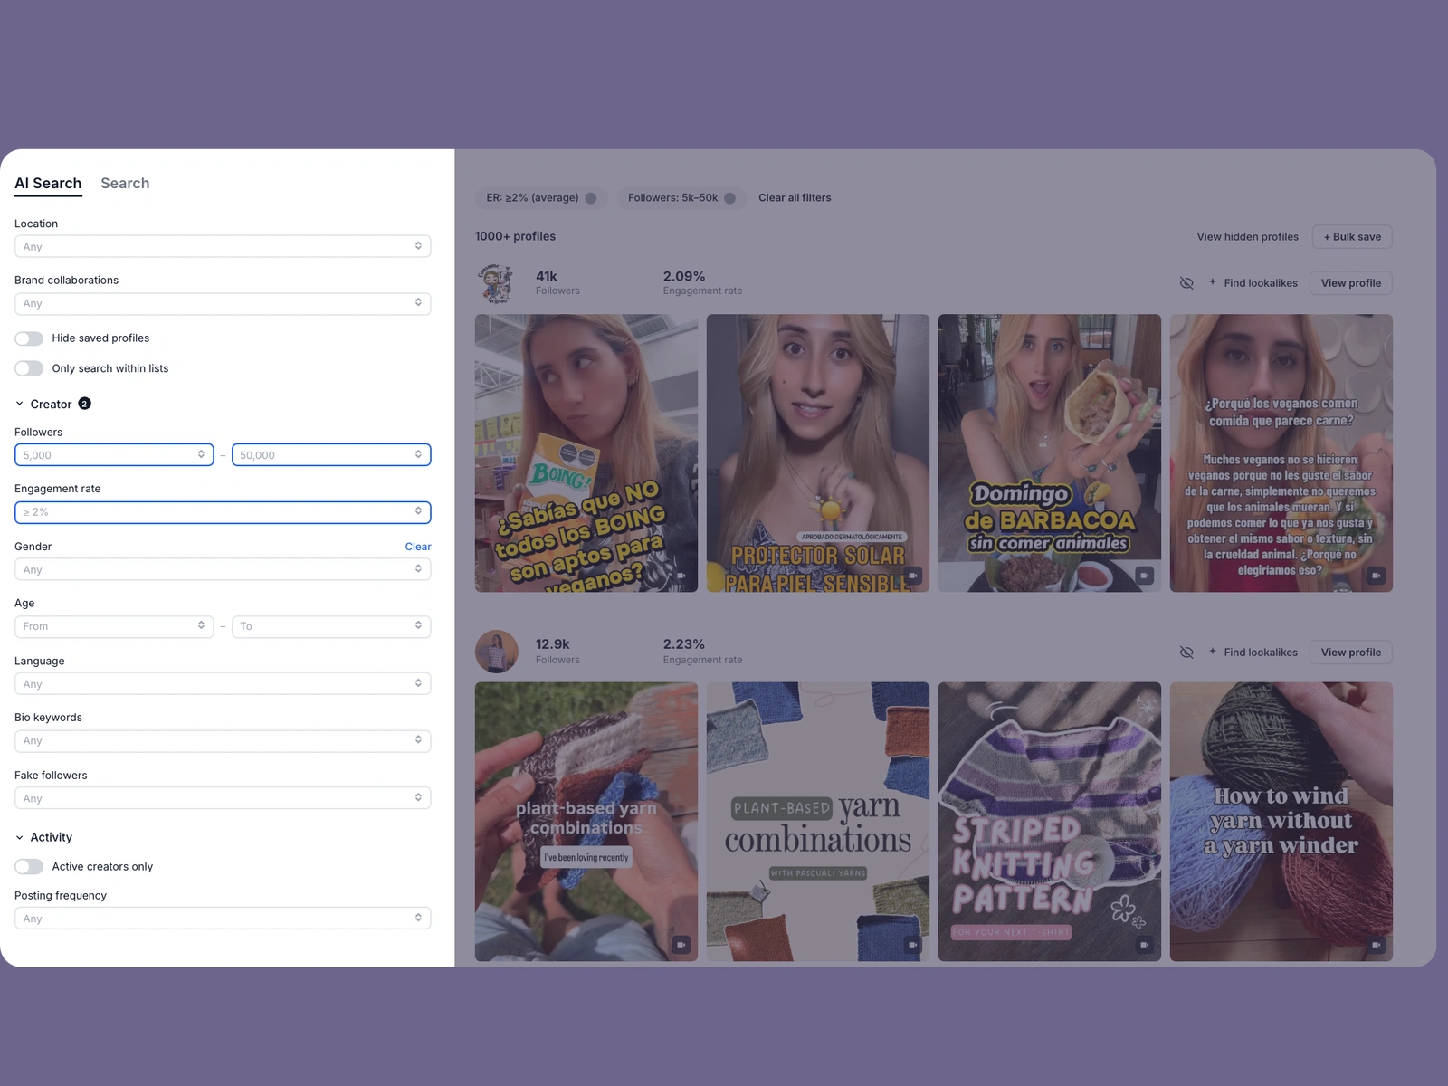
Task: Click the video icon on Protector Solar post
Action: pos(913,576)
